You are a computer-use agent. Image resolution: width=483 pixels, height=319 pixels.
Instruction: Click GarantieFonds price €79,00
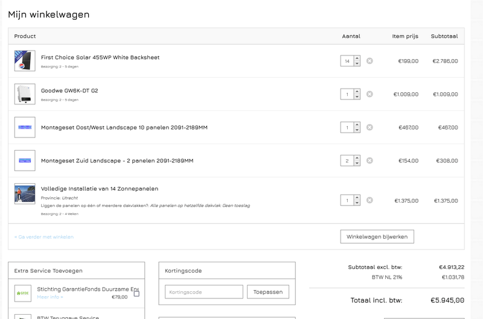click(120, 297)
